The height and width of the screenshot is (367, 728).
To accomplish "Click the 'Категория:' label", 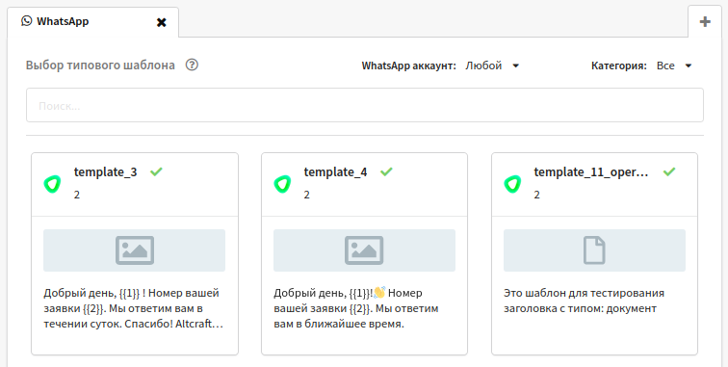I will (x=619, y=66).
